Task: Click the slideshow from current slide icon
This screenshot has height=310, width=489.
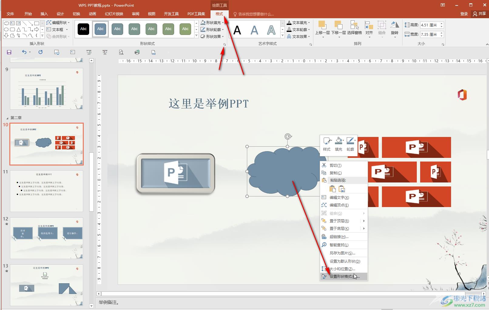Action: point(105,52)
